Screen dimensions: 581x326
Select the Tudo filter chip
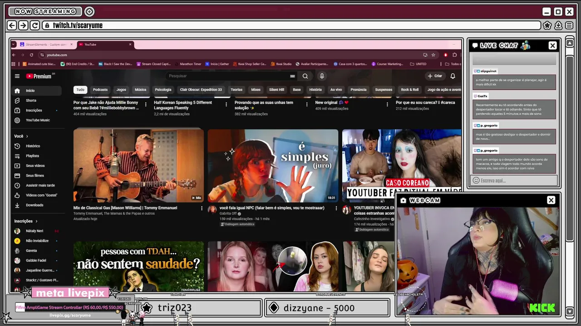pyautogui.click(x=80, y=90)
